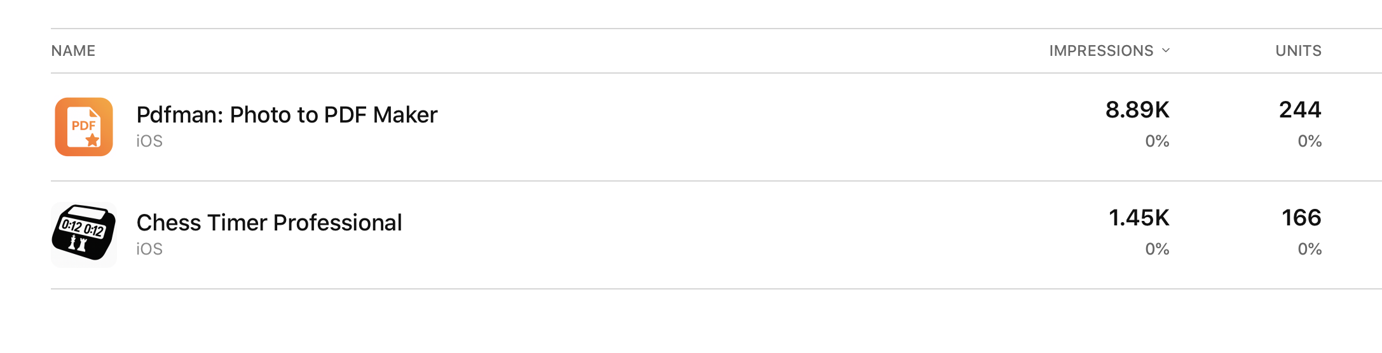Open the Chess Timer Professional app link
The image size is (1382, 353).
(269, 223)
